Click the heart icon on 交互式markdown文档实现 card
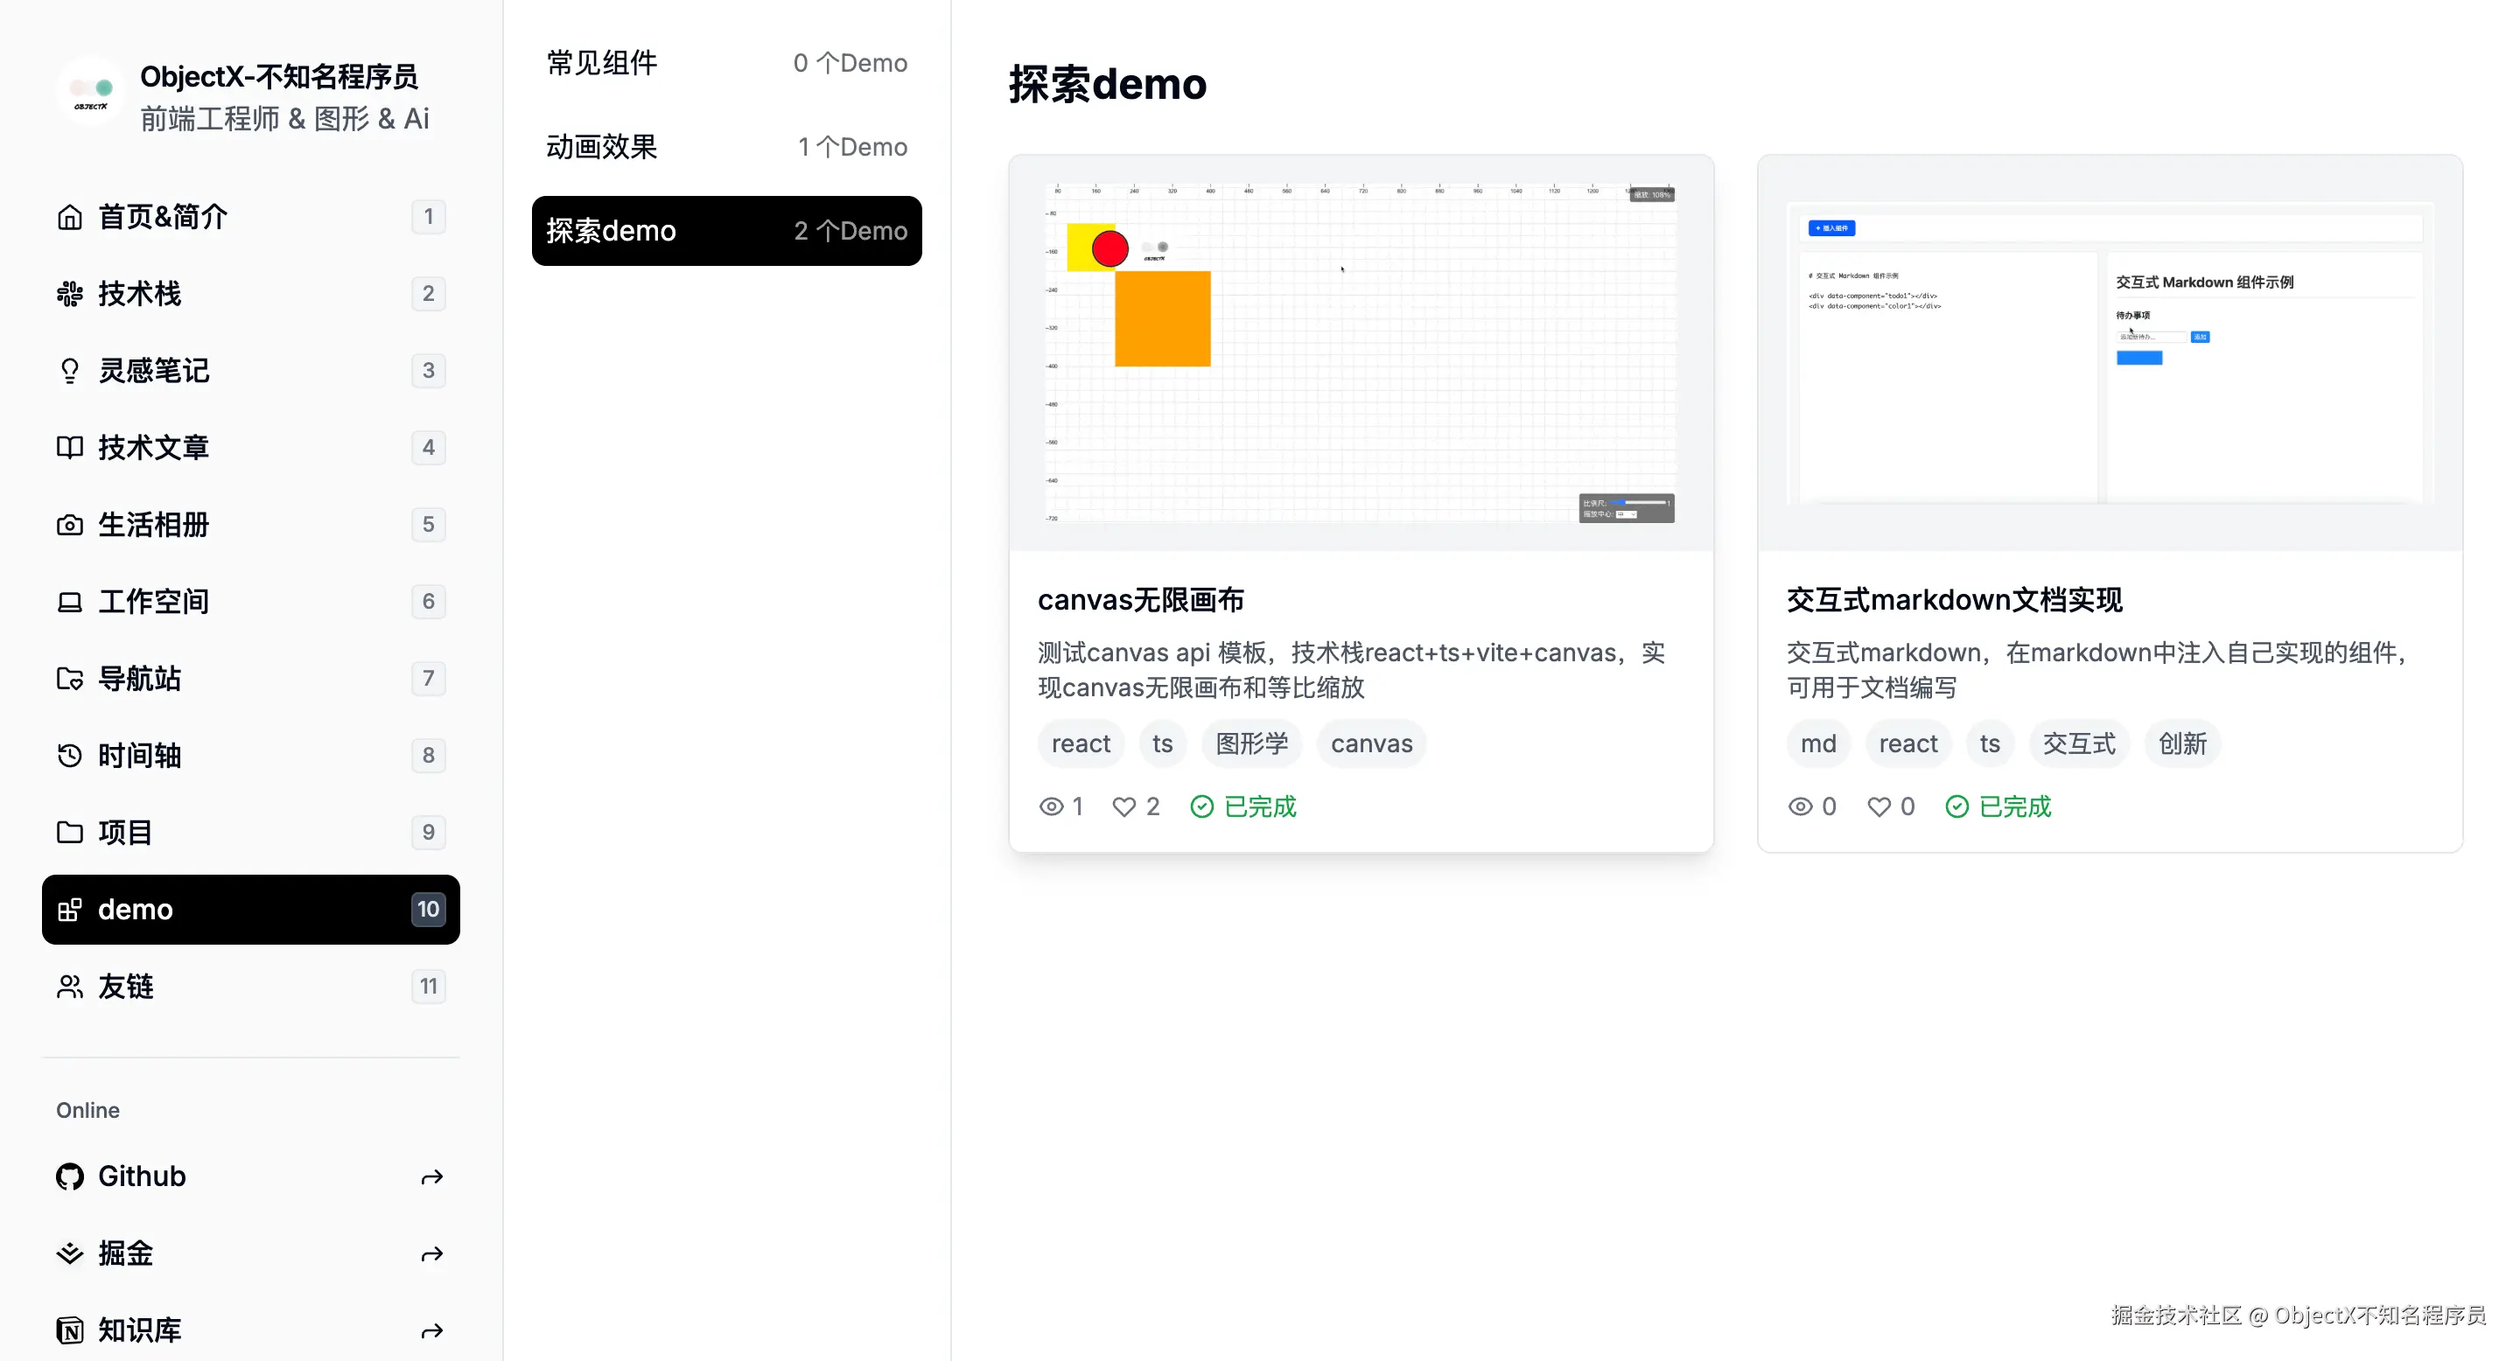This screenshot has height=1361, width=2520. [1879, 806]
